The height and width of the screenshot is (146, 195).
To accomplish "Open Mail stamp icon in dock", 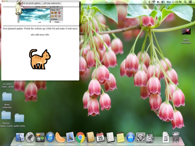I will pos(70,137).
